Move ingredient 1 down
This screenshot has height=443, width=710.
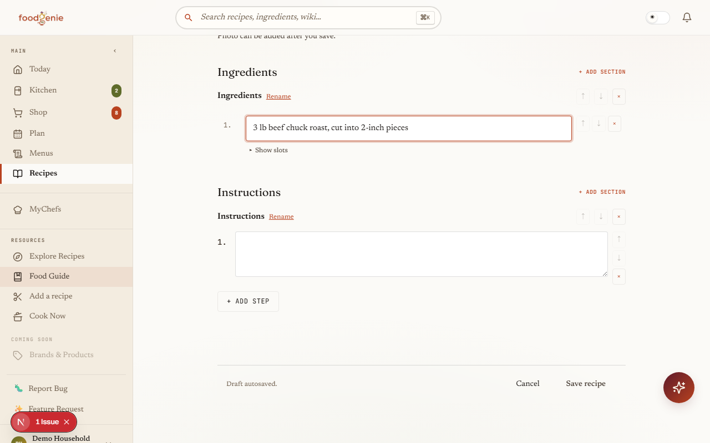tap(599, 123)
